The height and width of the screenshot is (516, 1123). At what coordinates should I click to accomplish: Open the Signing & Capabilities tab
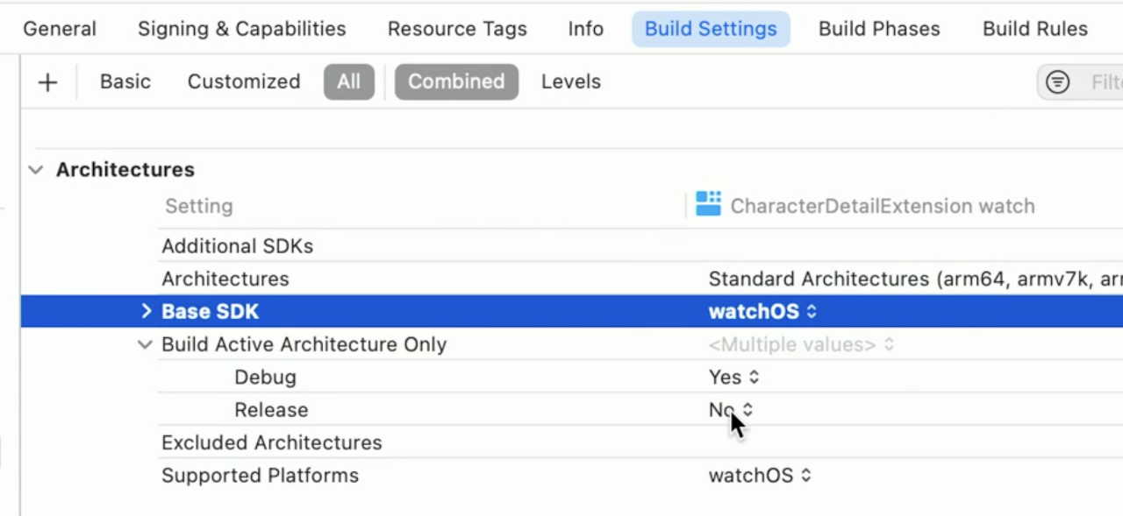[241, 29]
